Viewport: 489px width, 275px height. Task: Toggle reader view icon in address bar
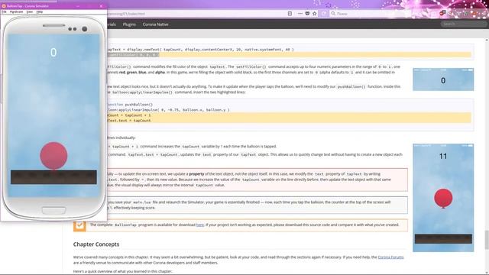tap(290, 14)
